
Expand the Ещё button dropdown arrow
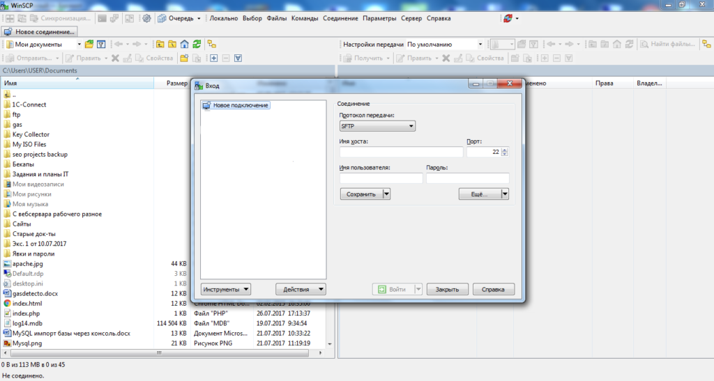(x=505, y=194)
